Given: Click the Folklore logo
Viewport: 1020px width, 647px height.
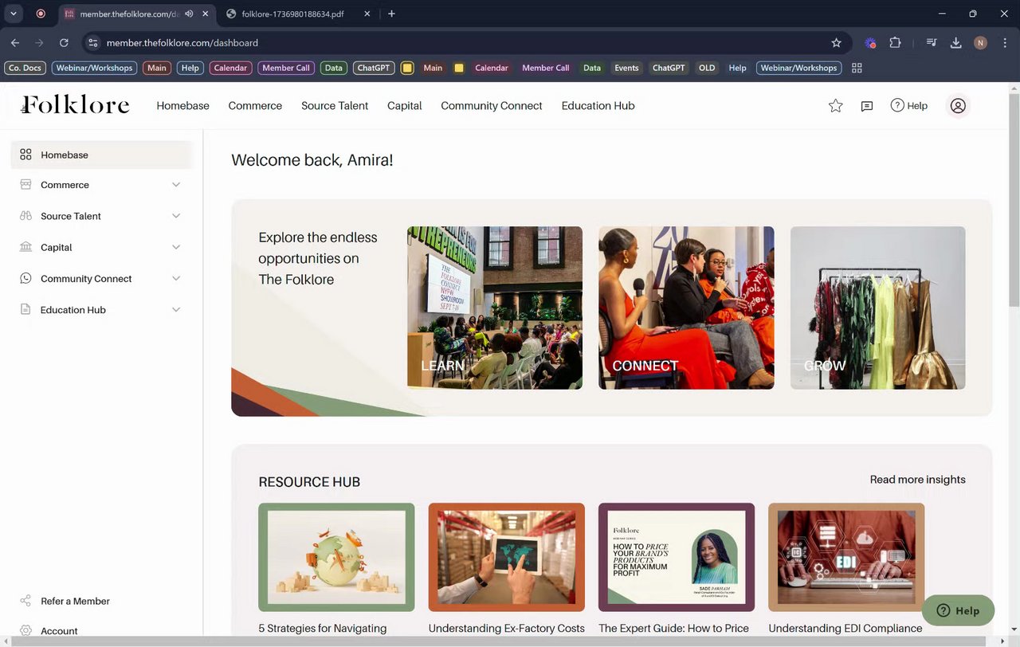Looking at the screenshot, I should click(75, 104).
